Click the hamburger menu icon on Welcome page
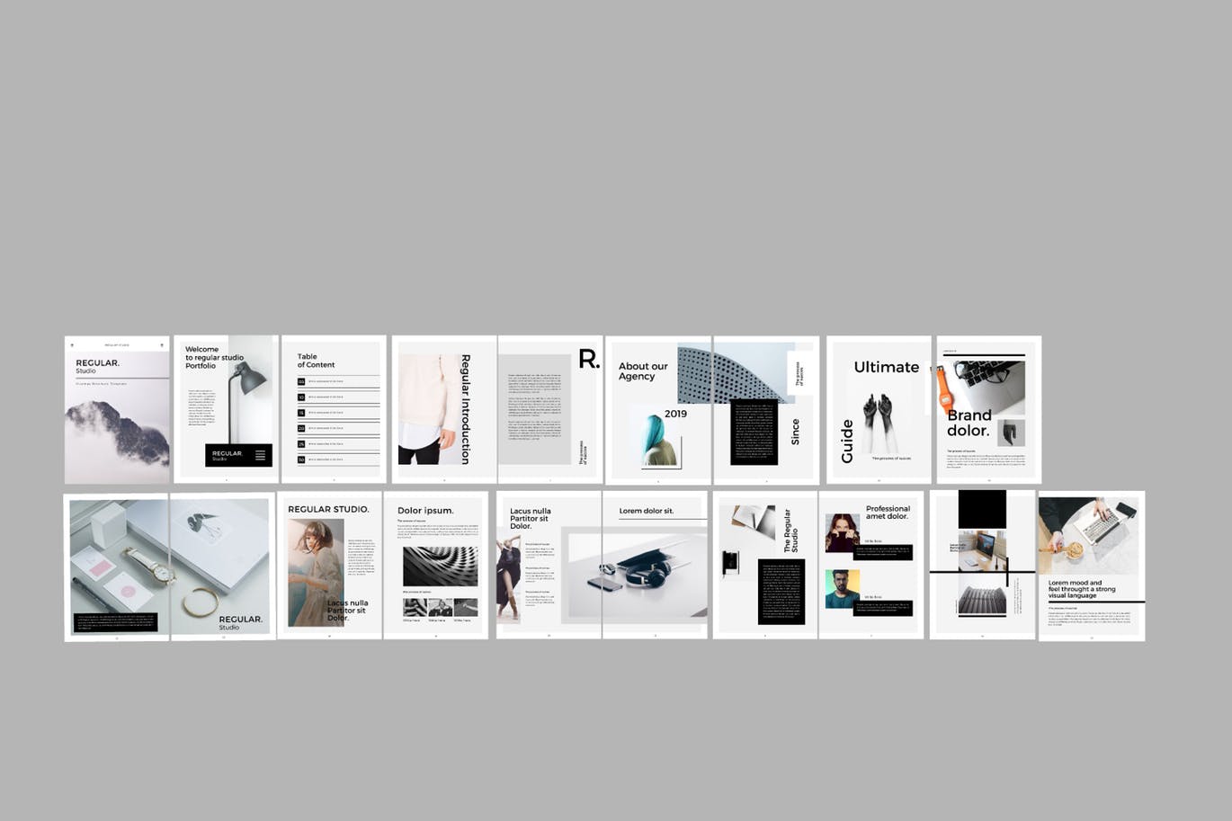 (260, 455)
